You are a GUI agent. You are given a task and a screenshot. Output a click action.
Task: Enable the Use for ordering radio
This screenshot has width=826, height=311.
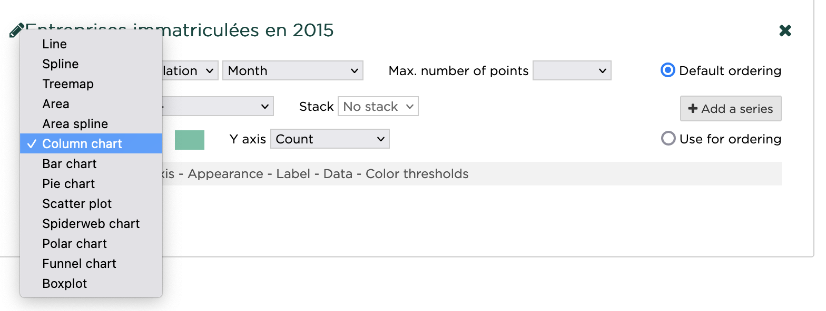(668, 139)
